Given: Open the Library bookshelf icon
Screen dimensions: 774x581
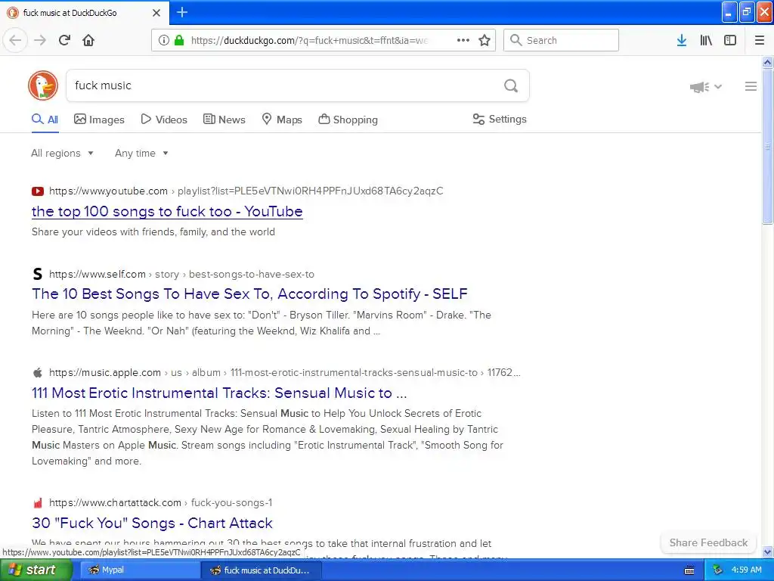Looking at the screenshot, I should click(706, 40).
